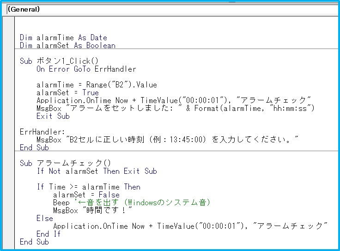The height and width of the screenshot is (251, 340).
Task: Click the MsgBox 'アラームをセットしました' line
Action: click(x=175, y=108)
